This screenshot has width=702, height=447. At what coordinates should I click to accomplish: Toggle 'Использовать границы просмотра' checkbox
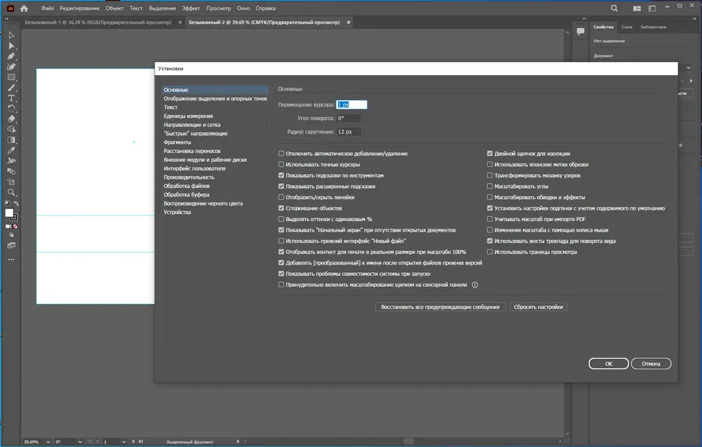tap(490, 252)
